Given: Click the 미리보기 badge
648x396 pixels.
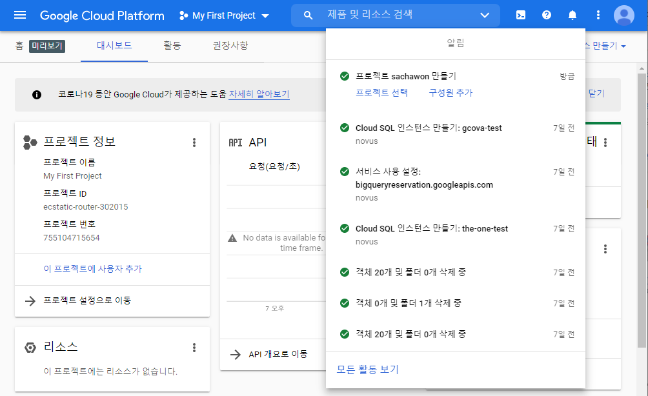Looking at the screenshot, I should click(x=47, y=46).
